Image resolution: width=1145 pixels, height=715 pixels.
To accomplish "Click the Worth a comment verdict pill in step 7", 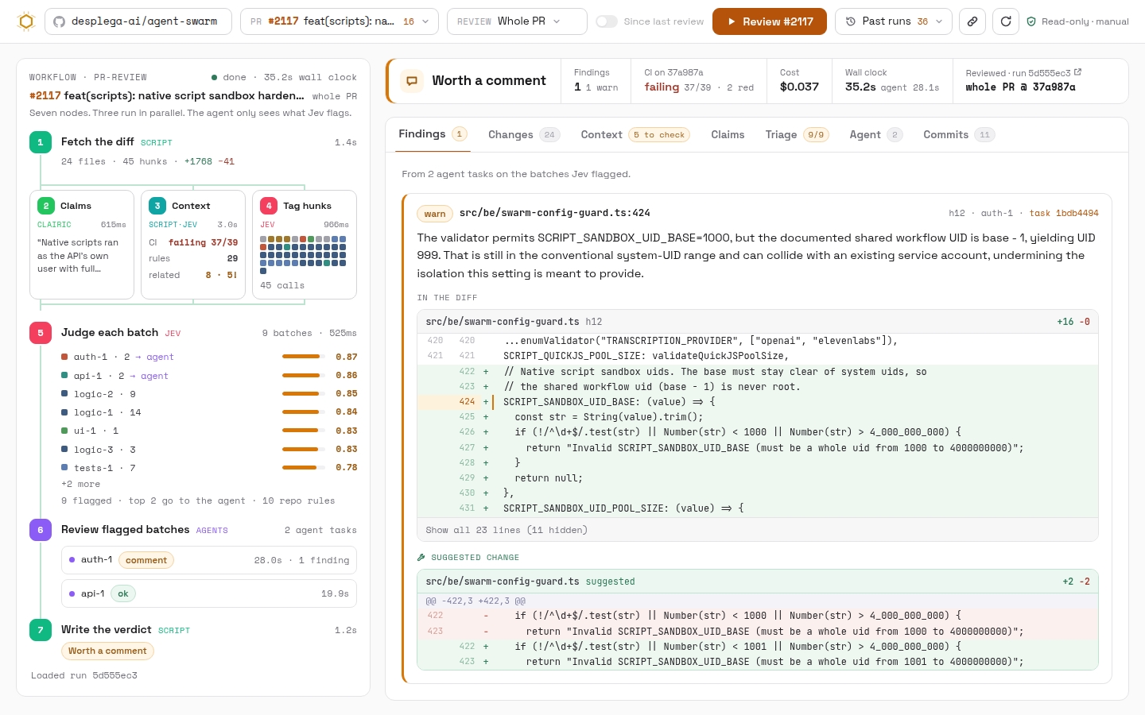I will 107,651.
